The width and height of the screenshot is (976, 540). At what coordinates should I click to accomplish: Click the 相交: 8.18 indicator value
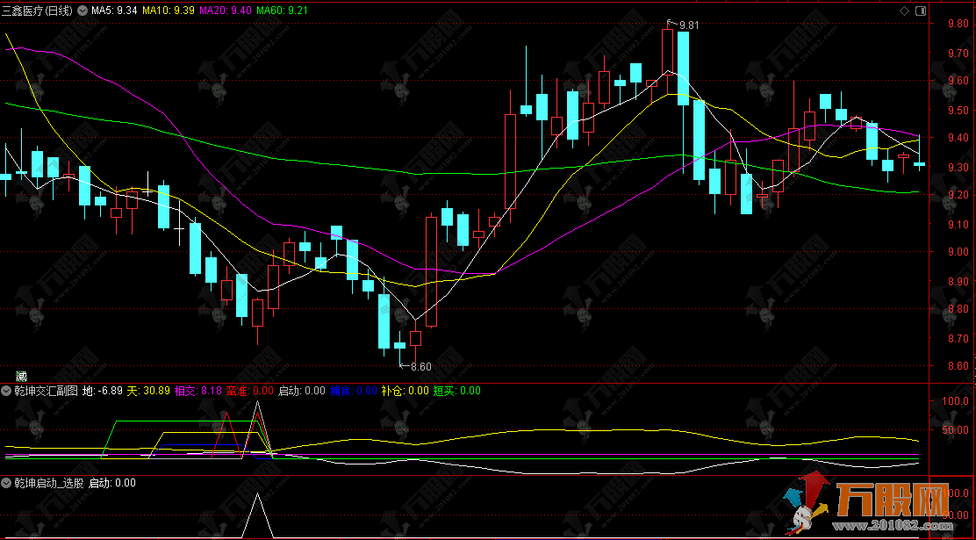pos(198,391)
